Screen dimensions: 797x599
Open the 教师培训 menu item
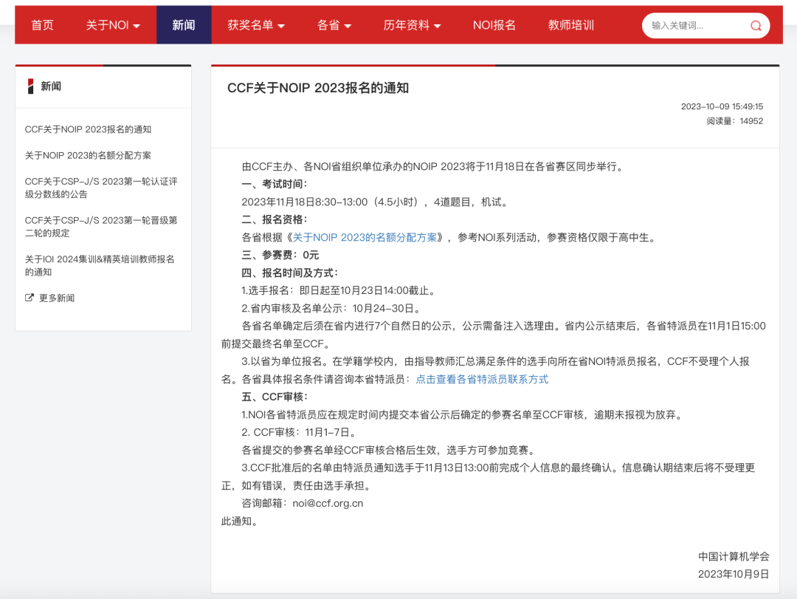point(570,24)
